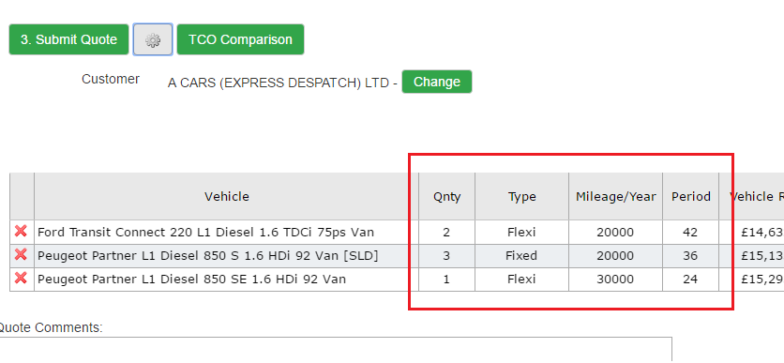Click the Type column header
The height and width of the screenshot is (363, 784).
522,196
